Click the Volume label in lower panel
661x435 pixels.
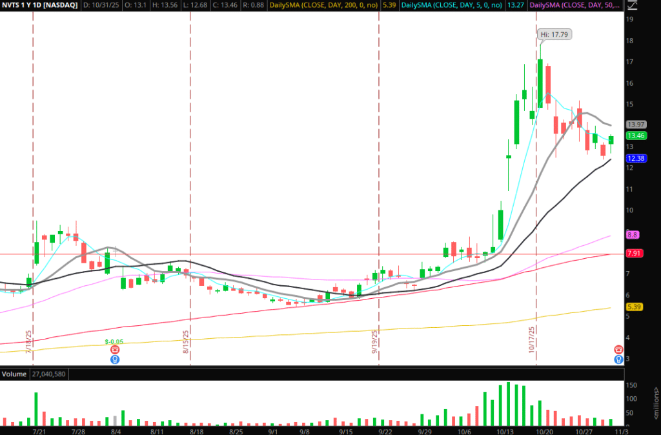click(14, 374)
